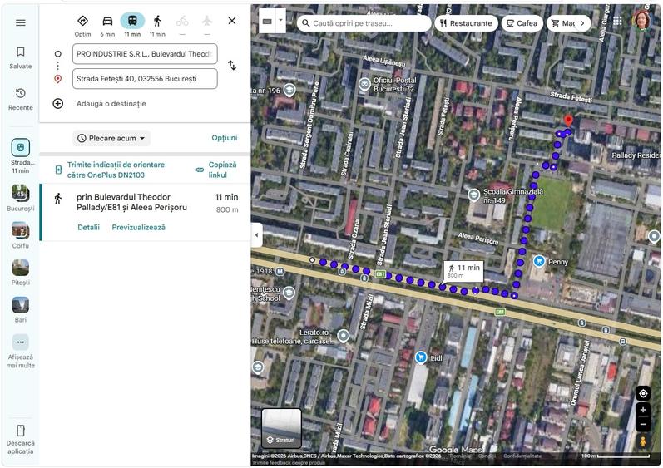
Task: Open Recente history
Action: tap(20, 99)
